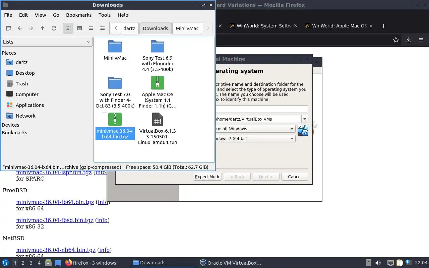Open the OS Version dropdown in VirtualBox

(x=255, y=138)
